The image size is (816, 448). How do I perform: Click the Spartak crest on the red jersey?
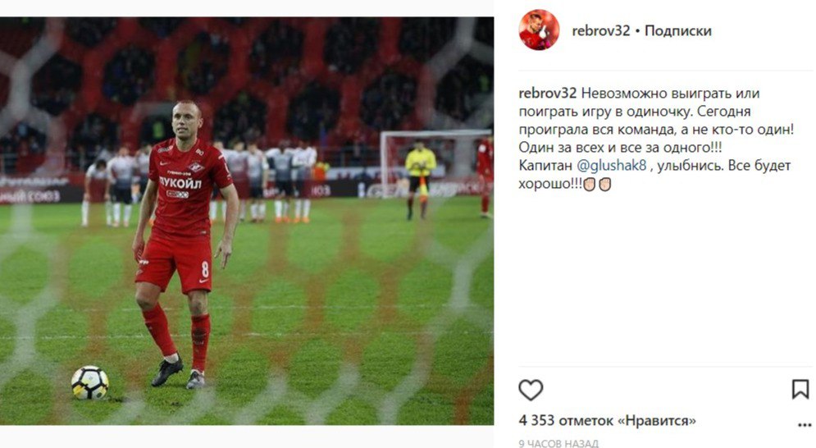(x=195, y=167)
